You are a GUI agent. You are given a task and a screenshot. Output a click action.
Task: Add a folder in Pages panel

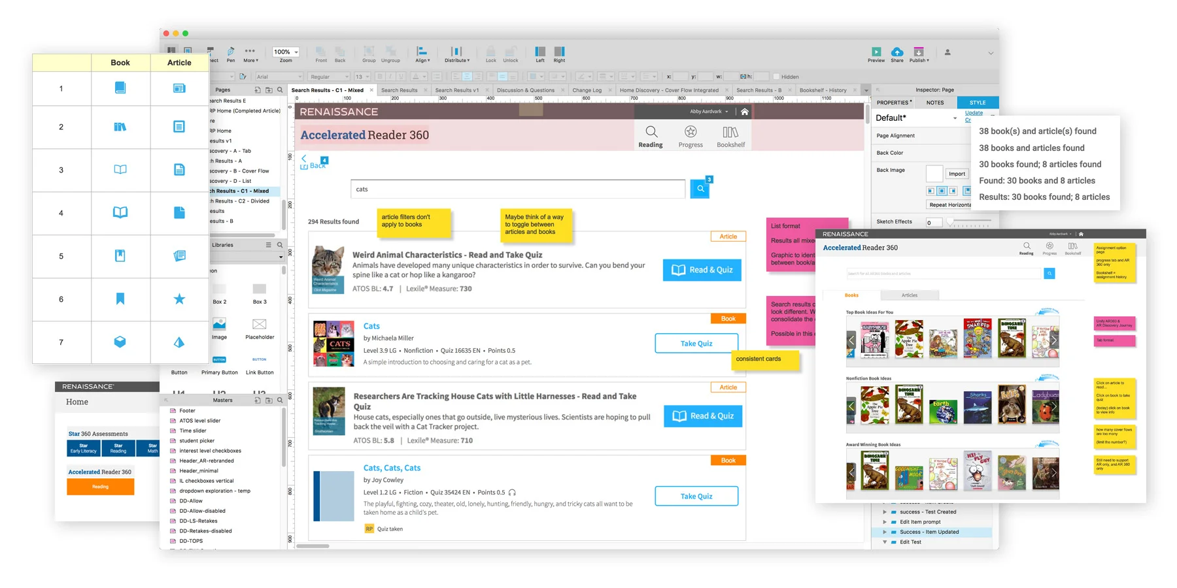[269, 90]
